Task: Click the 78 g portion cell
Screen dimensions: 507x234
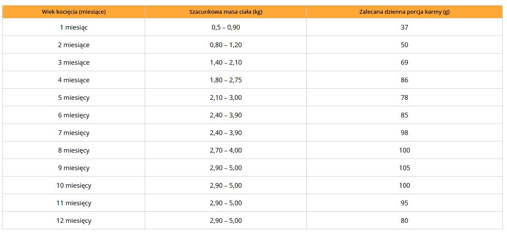Action: point(404,98)
